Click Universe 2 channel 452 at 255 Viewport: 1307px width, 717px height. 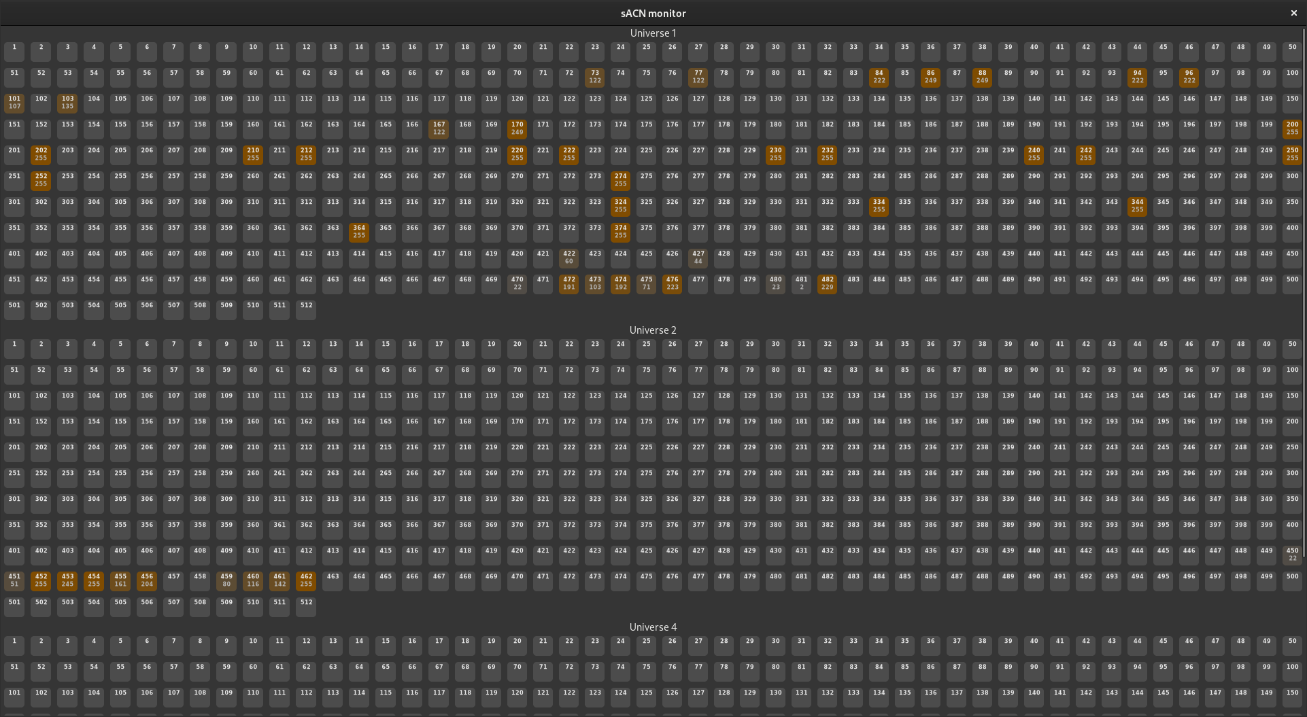pyautogui.click(x=41, y=580)
